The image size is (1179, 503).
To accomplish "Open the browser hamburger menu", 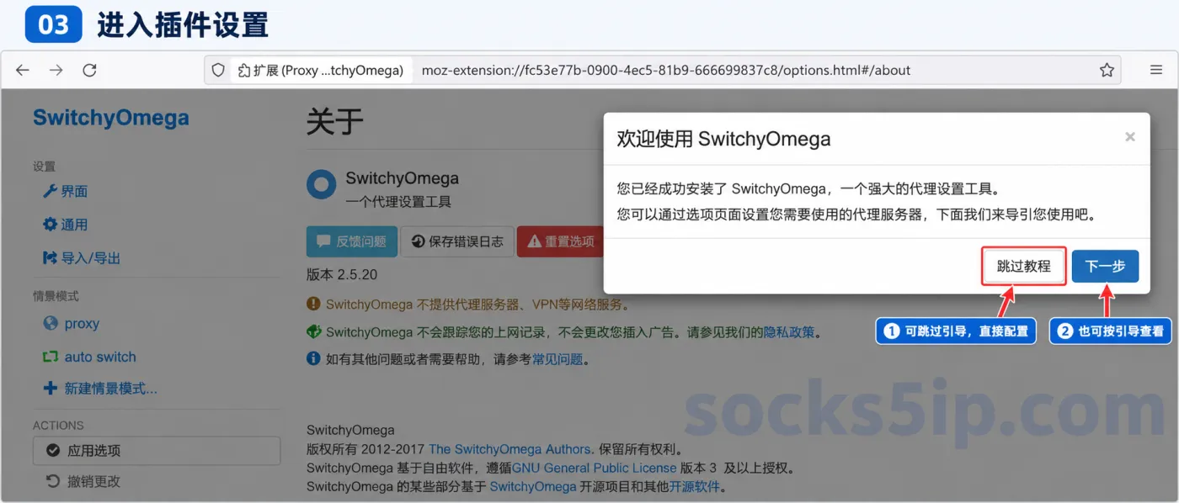I will point(1156,71).
